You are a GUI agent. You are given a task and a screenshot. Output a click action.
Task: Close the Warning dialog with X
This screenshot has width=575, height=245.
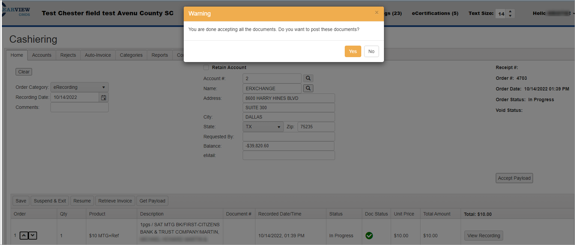[376, 12]
